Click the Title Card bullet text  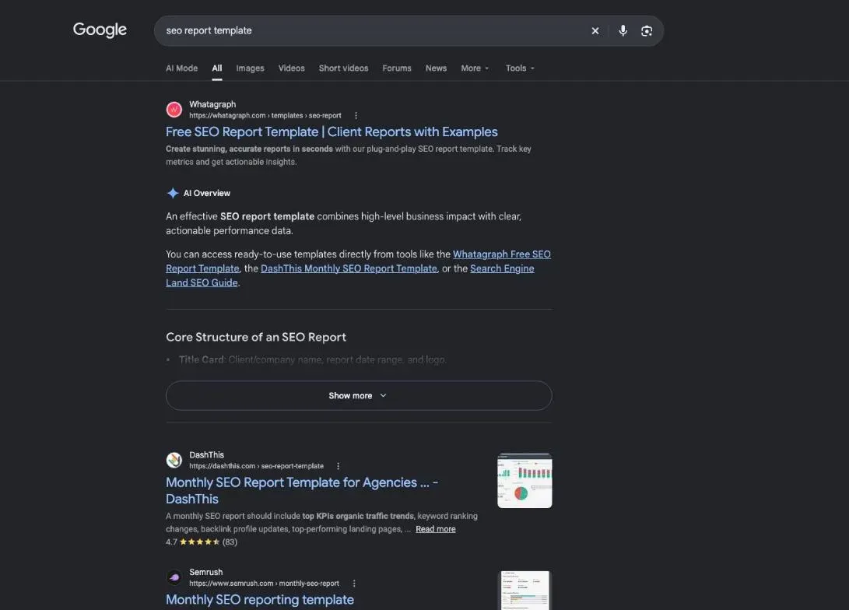point(312,360)
